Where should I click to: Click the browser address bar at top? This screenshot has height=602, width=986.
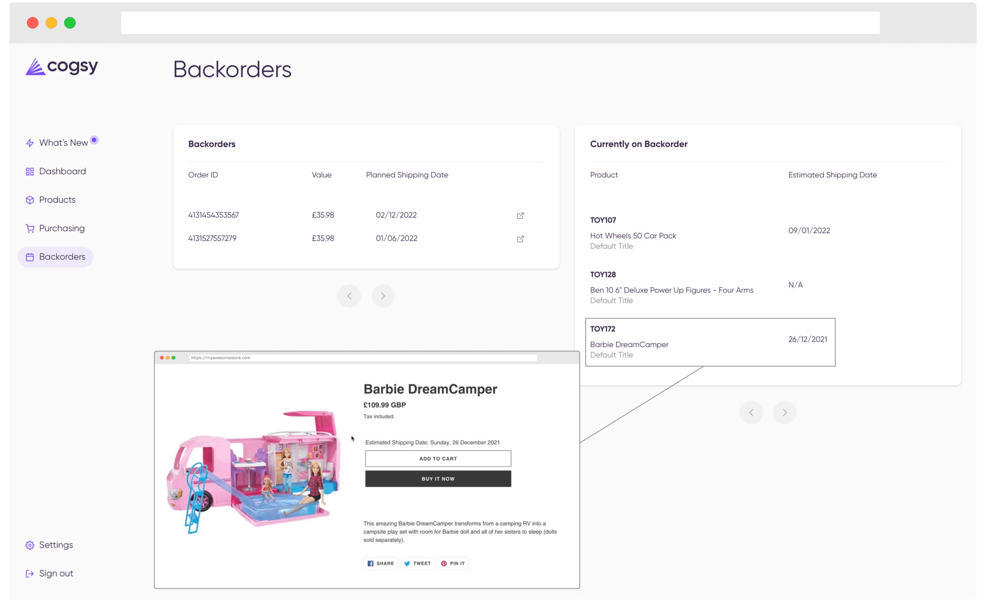click(x=500, y=23)
